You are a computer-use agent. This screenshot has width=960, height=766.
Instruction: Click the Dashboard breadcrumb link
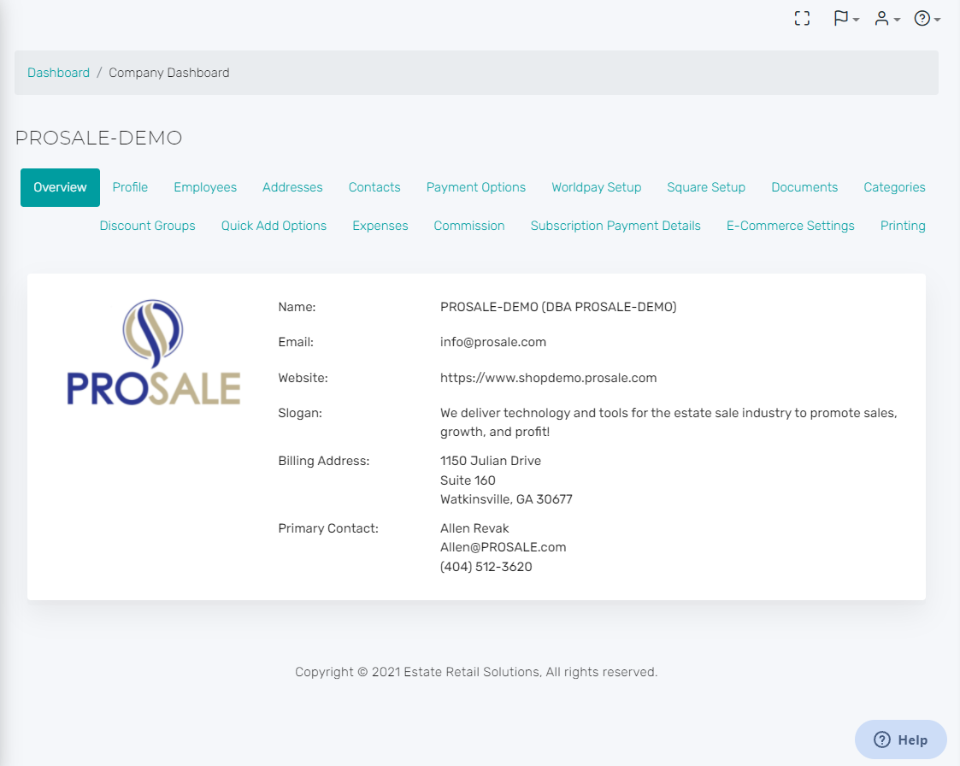click(x=58, y=73)
